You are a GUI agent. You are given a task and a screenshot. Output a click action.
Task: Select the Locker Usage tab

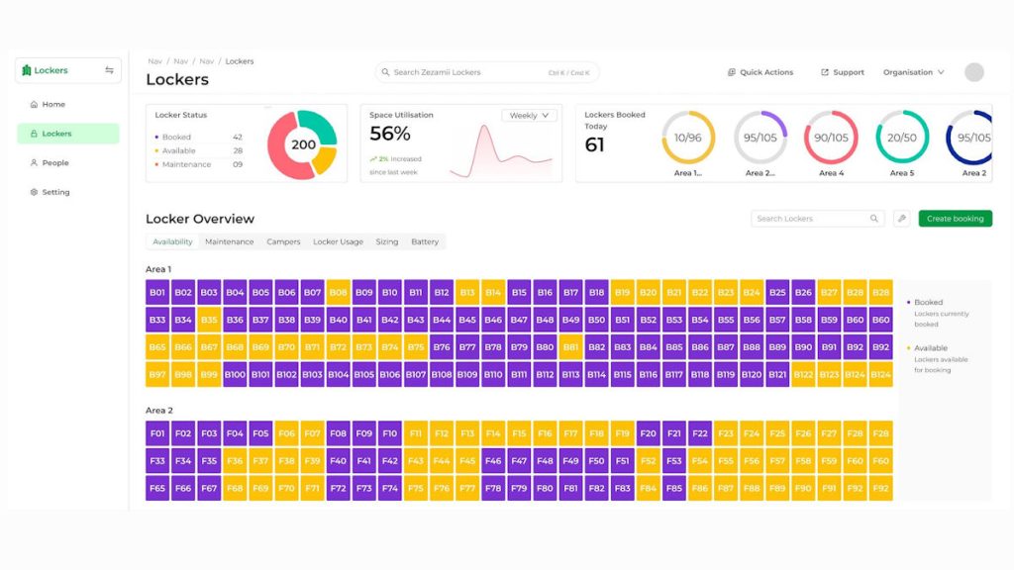pyautogui.click(x=338, y=242)
